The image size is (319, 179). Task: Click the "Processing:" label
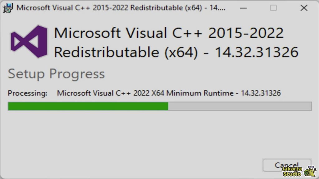click(x=28, y=93)
